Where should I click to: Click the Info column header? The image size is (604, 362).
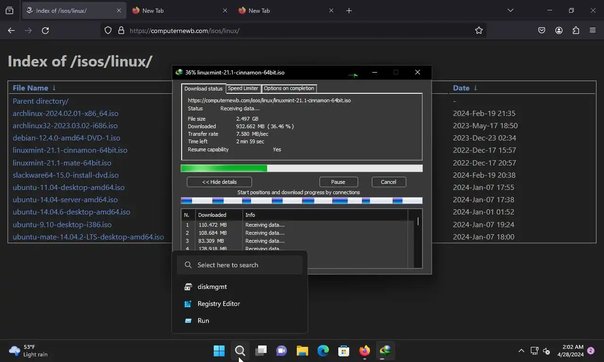(x=325, y=215)
